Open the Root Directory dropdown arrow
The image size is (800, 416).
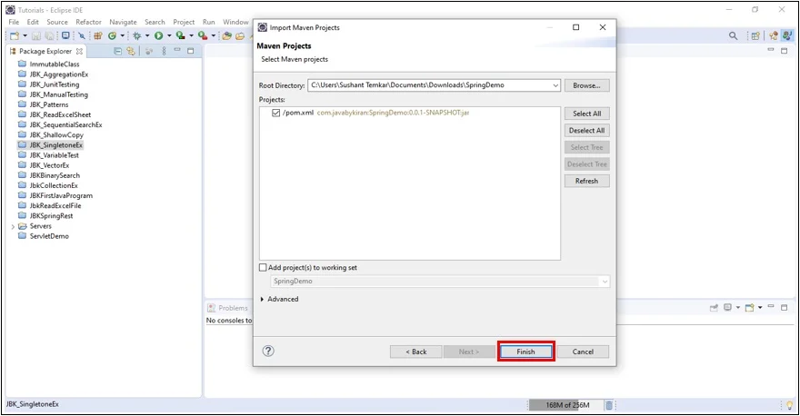555,85
